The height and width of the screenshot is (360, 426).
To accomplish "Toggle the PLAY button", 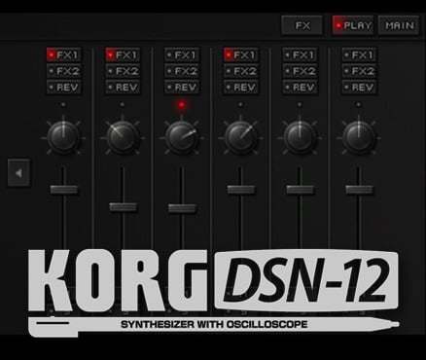I will 353,25.
